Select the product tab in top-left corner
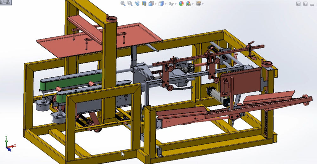This screenshot has height=164, width=317. tap(6, 2)
